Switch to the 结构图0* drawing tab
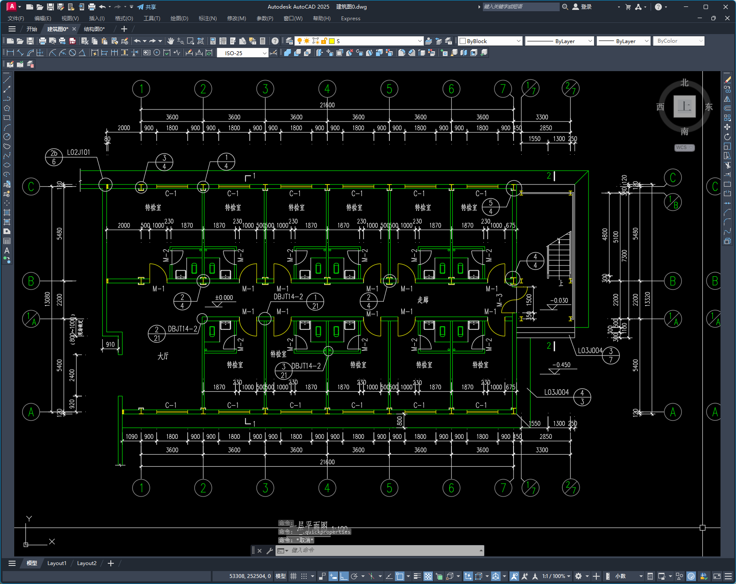Screen dimensions: 736x584 94,29
